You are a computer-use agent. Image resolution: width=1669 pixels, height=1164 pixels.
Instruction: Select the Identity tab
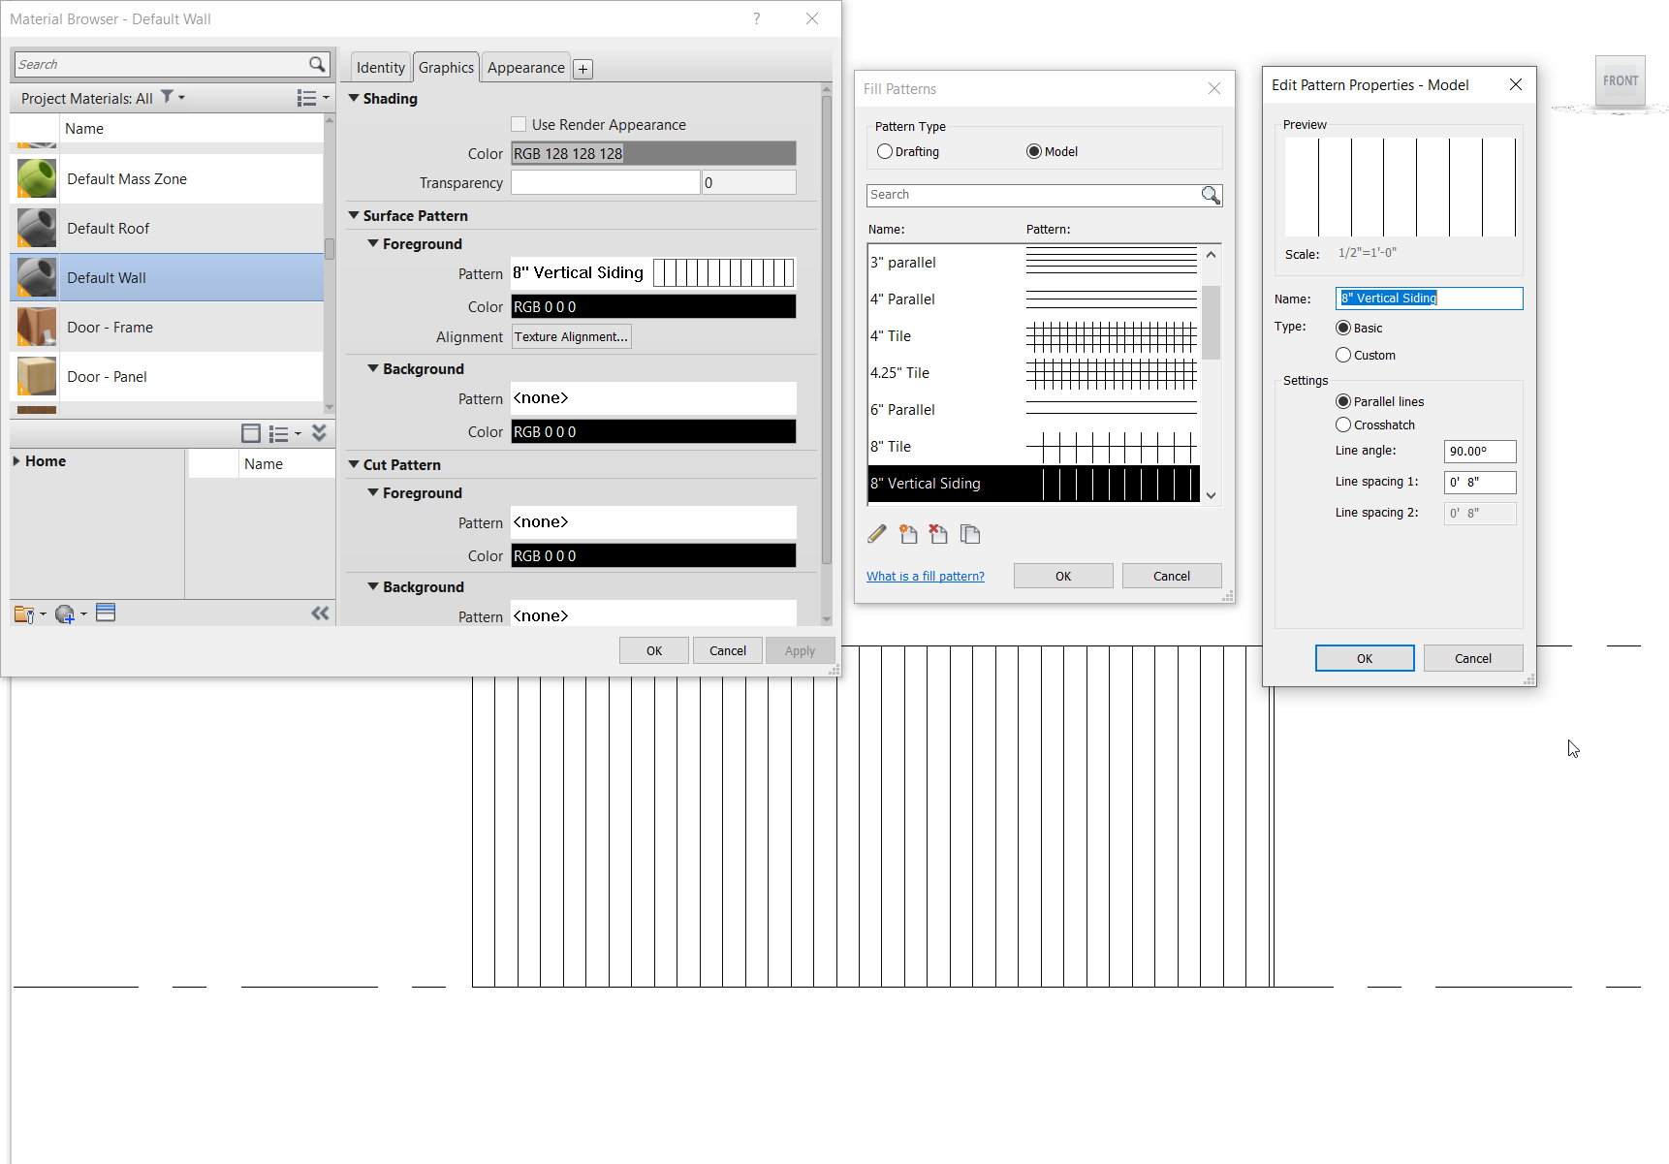pyautogui.click(x=380, y=67)
